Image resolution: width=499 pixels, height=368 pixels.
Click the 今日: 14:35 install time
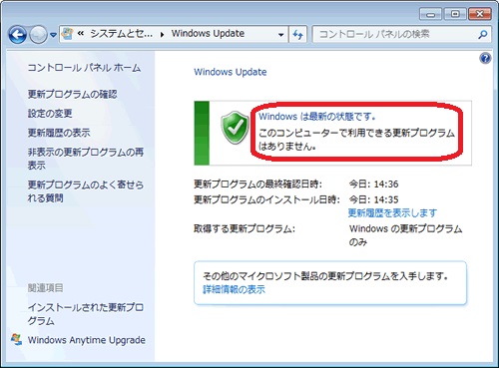373,199
